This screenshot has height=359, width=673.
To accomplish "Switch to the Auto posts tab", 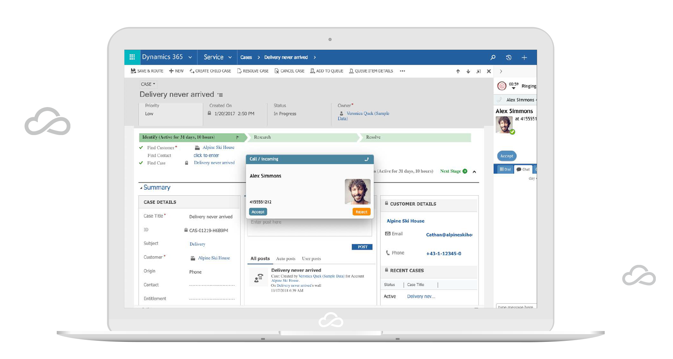I will coord(286,259).
